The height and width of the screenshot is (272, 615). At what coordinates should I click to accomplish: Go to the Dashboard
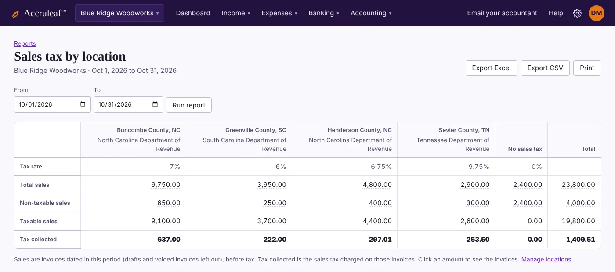[x=193, y=13]
